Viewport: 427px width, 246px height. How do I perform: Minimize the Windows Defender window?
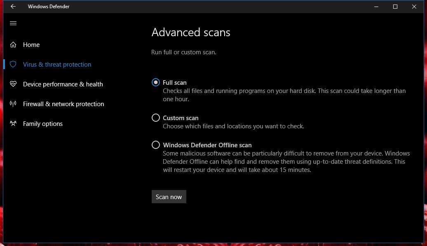click(x=376, y=7)
